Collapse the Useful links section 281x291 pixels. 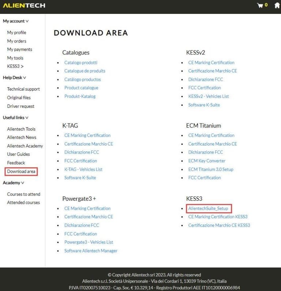[x=15, y=118]
